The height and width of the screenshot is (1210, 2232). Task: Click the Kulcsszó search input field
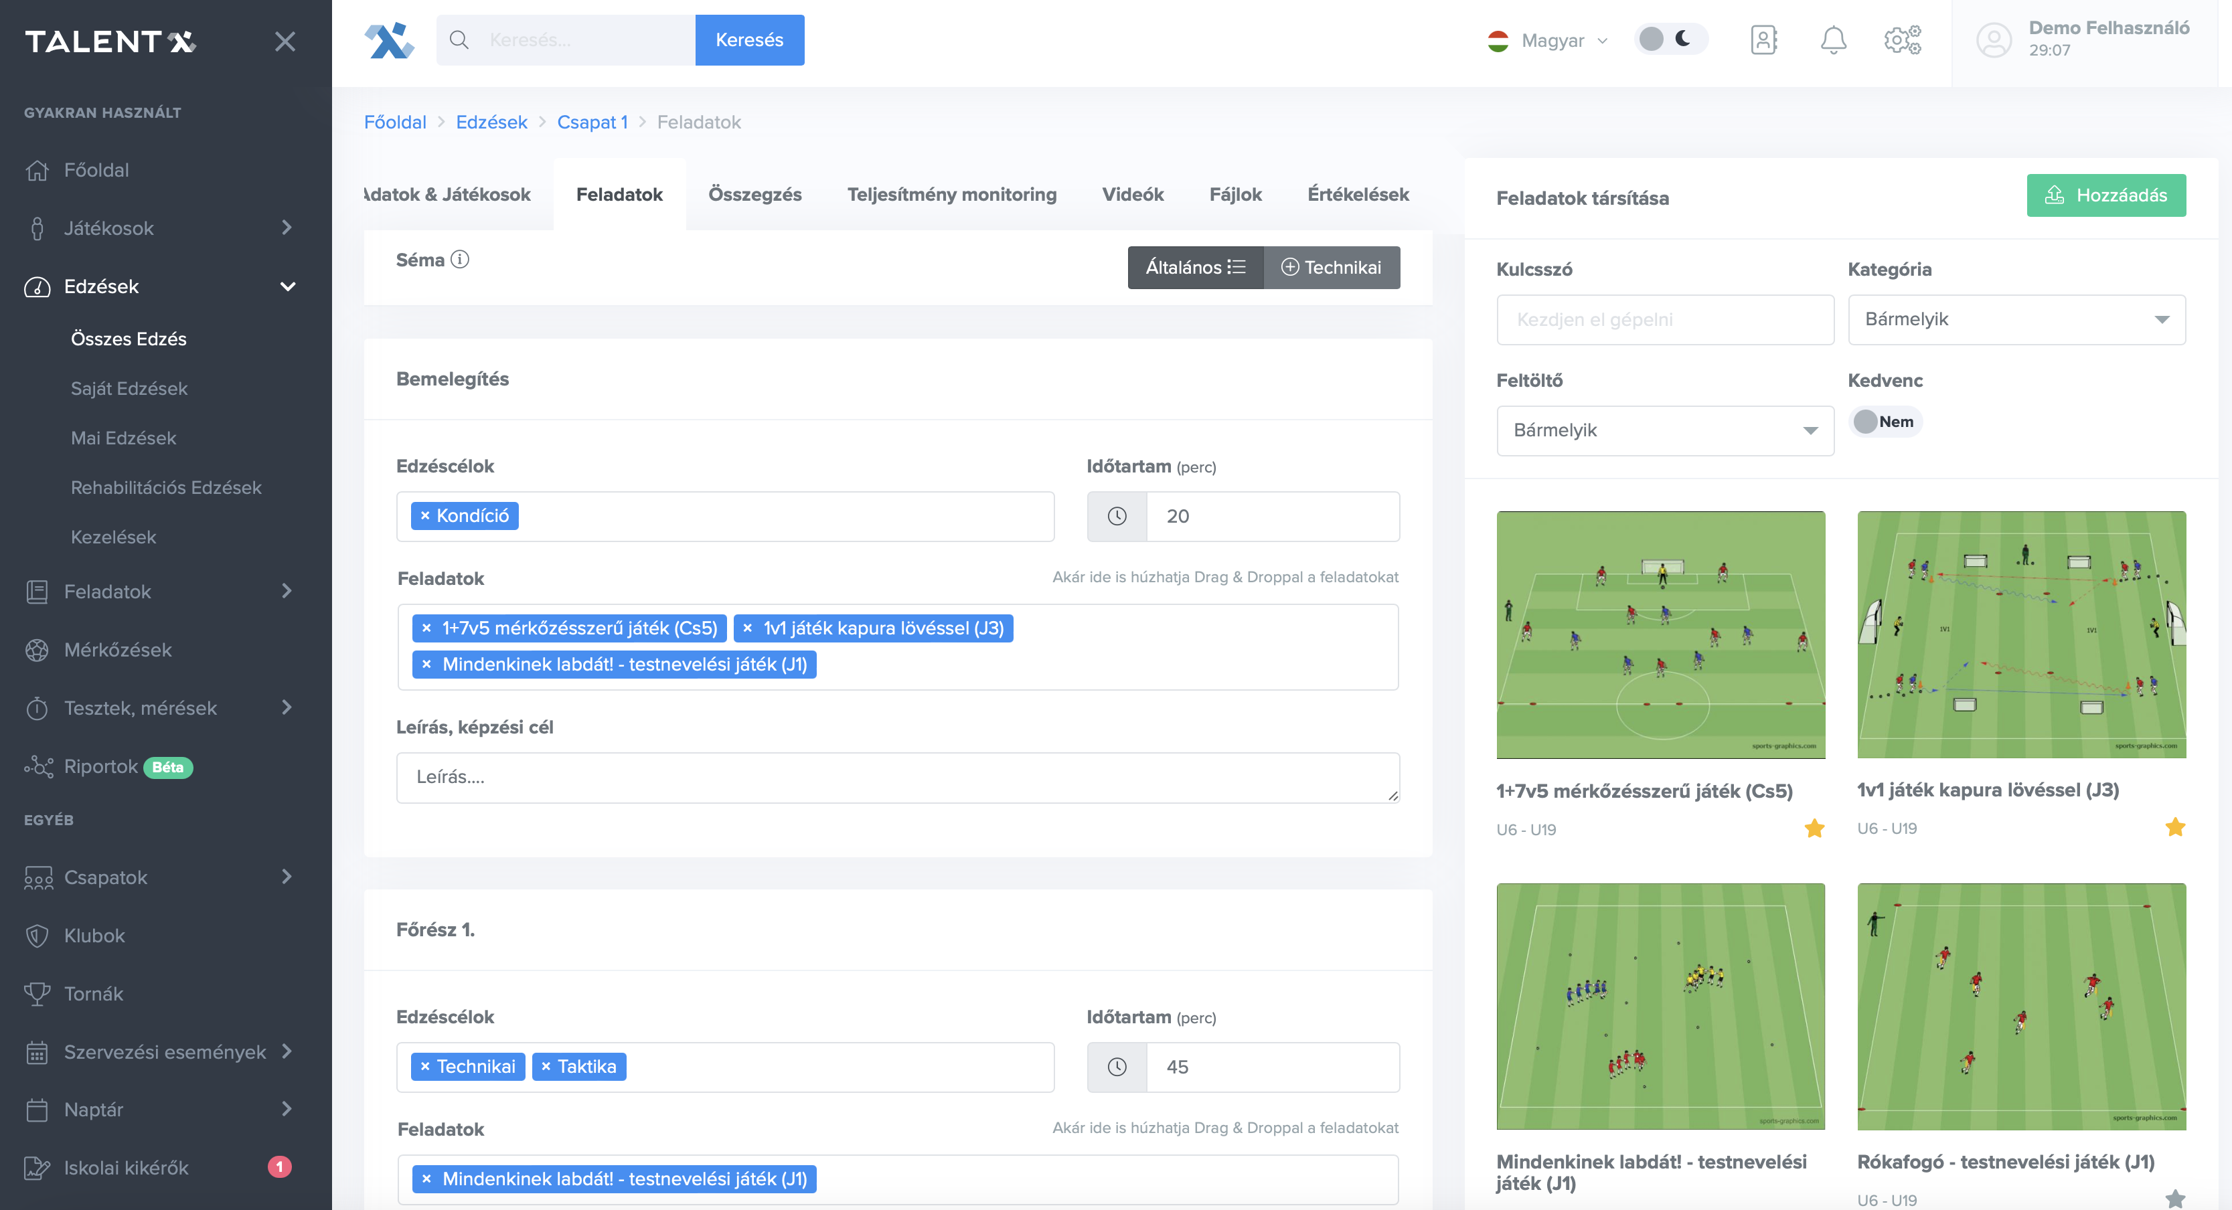pyautogui.click(x=1664, y=320)
